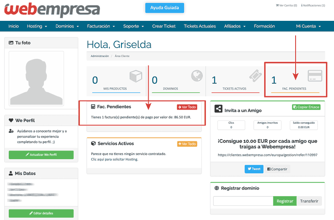View Notificaciones (1) link
334x220 pixels.
313,5
